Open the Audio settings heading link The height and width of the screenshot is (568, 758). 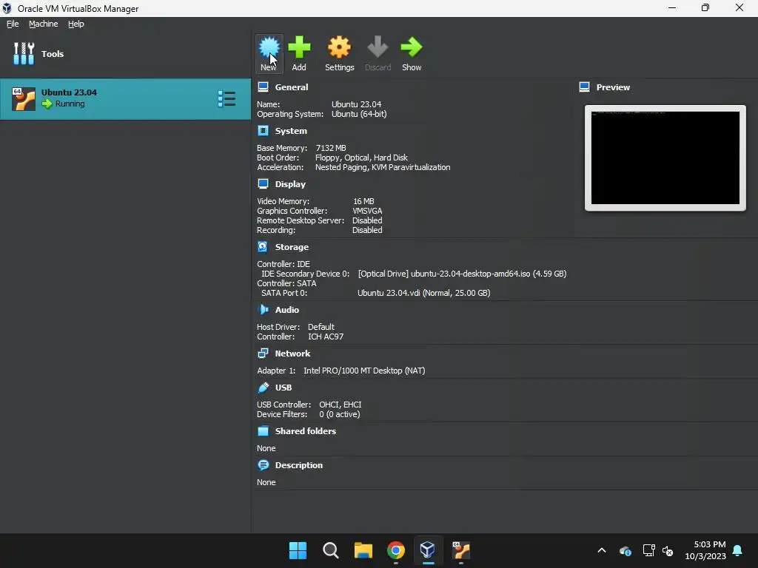coord(287,310)
